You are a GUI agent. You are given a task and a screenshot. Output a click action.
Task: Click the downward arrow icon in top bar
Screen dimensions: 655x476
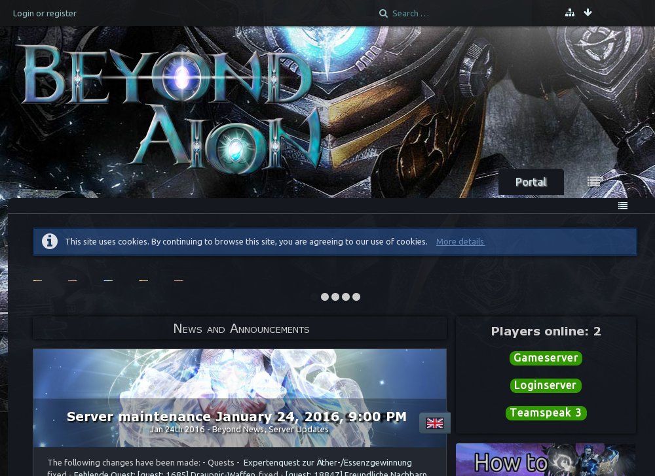pyautogui.click(x=588, y=12)
